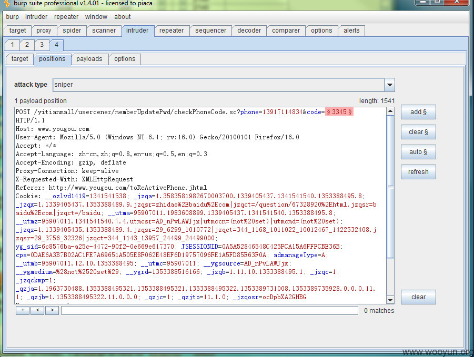Click the clear § button
The image size is (474, 357).
(x=418, y=132)
